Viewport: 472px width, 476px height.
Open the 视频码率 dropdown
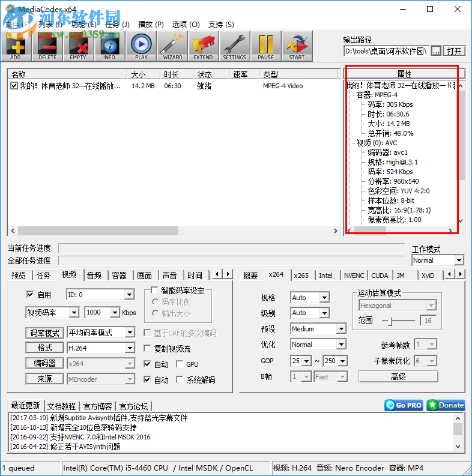tap(53, 312)
